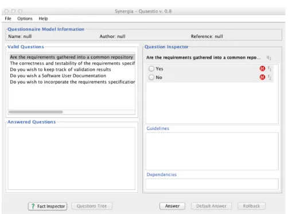
Task: Click the f1 fact label next to Yes
Action: (x=269, y=68)
